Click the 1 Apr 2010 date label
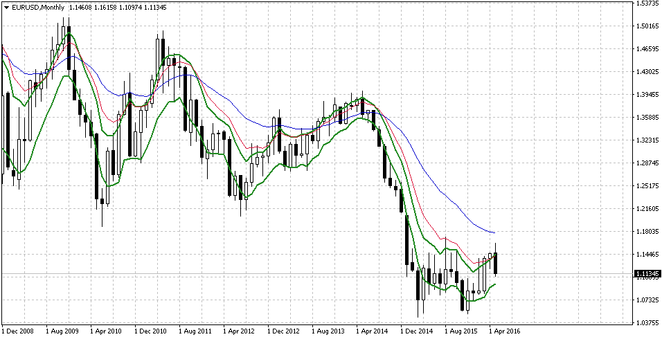662x339 pixels. 107,331
